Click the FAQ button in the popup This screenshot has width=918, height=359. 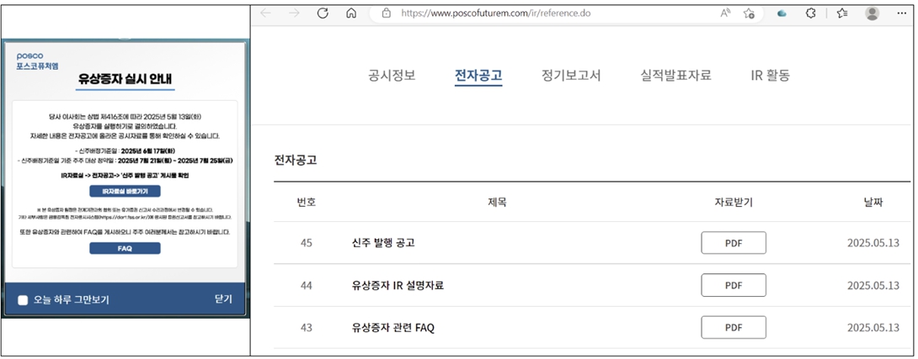pos(125,248)
